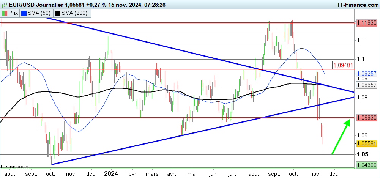380x178 pixels.
Task: Select the green 1,04300 support label
Action: tap(366, 165)
